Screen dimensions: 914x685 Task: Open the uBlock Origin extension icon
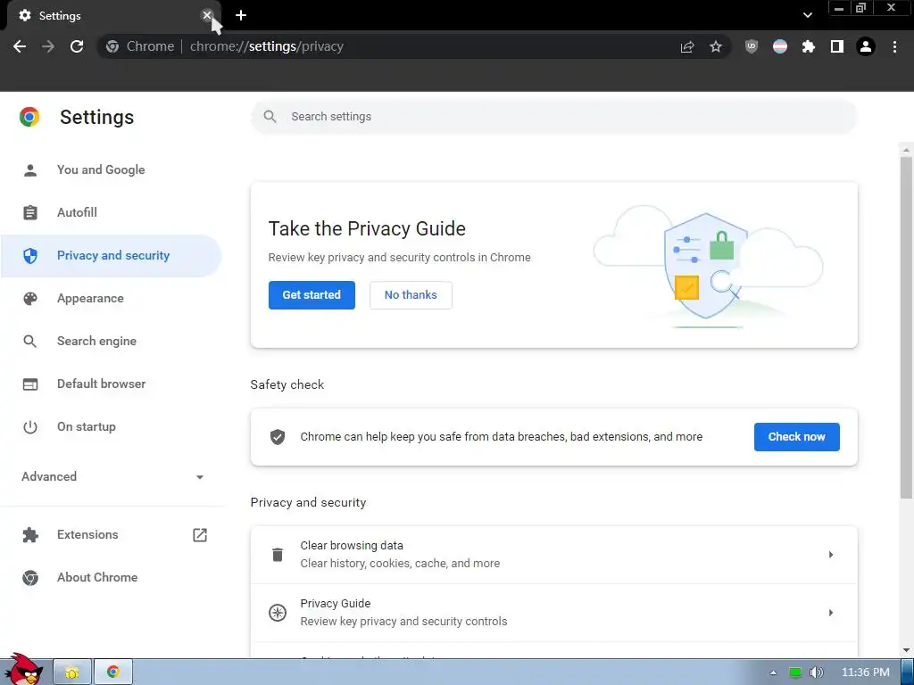[752, 46]
